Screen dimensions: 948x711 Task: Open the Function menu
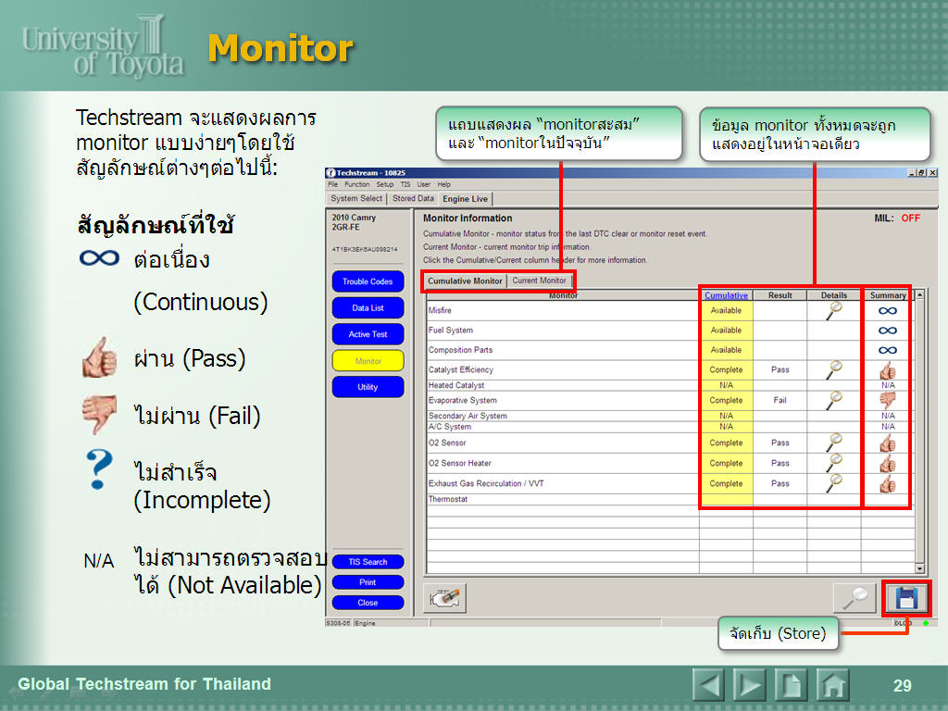(356, 184)
